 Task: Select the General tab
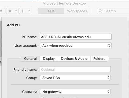(30, 59)
